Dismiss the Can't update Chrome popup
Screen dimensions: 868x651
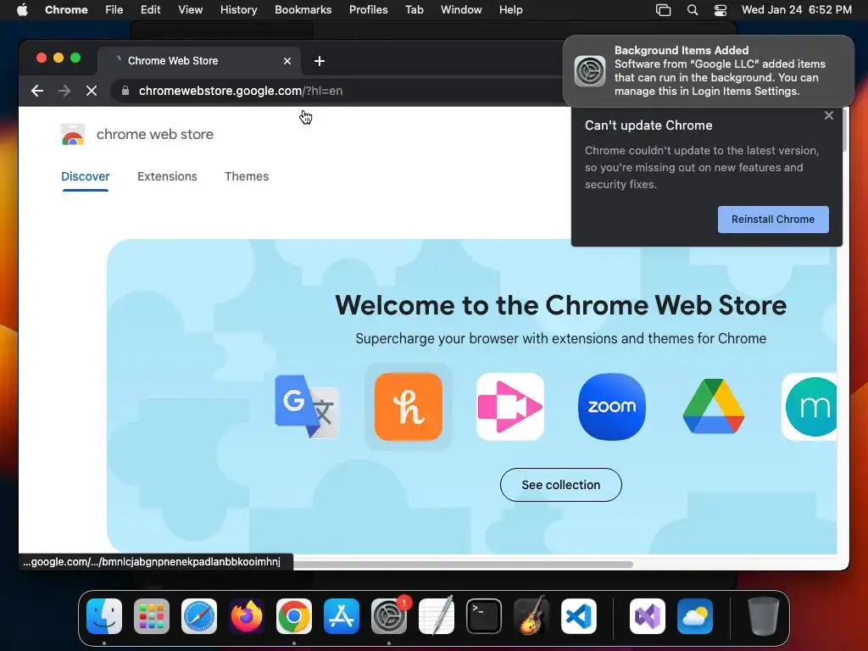[829, 115]
